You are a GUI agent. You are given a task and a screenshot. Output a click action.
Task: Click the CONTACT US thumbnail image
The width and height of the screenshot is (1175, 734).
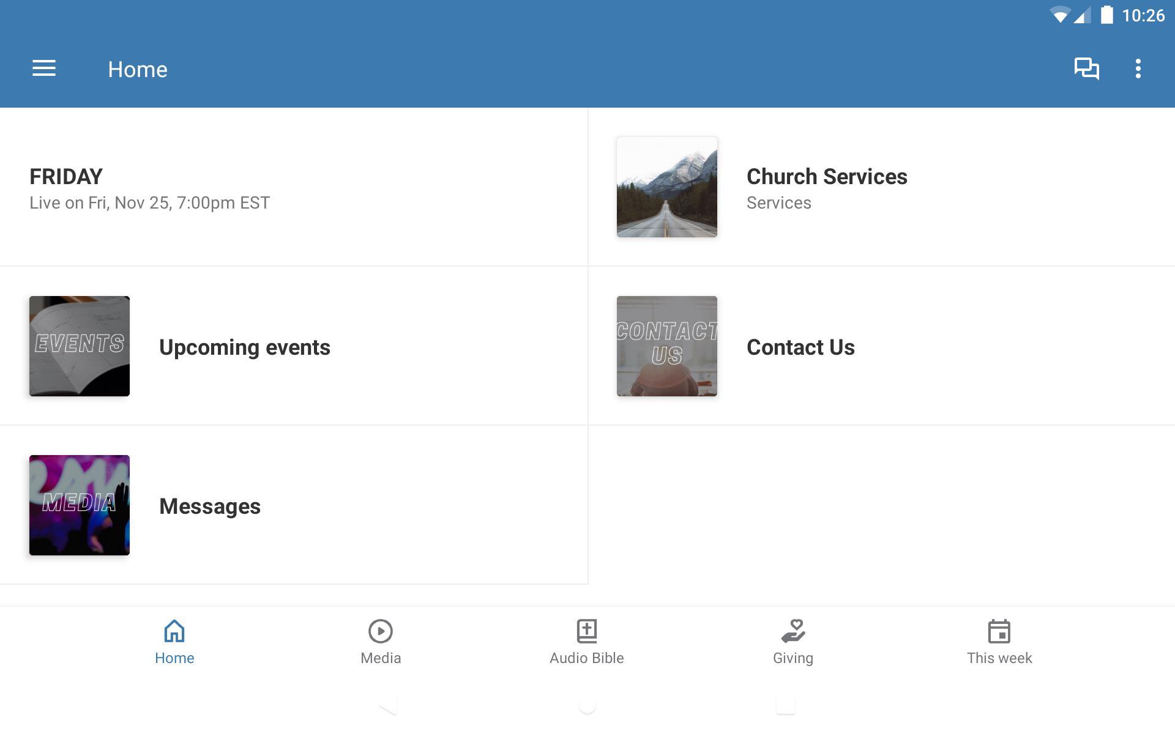click(x=666, y=346)
